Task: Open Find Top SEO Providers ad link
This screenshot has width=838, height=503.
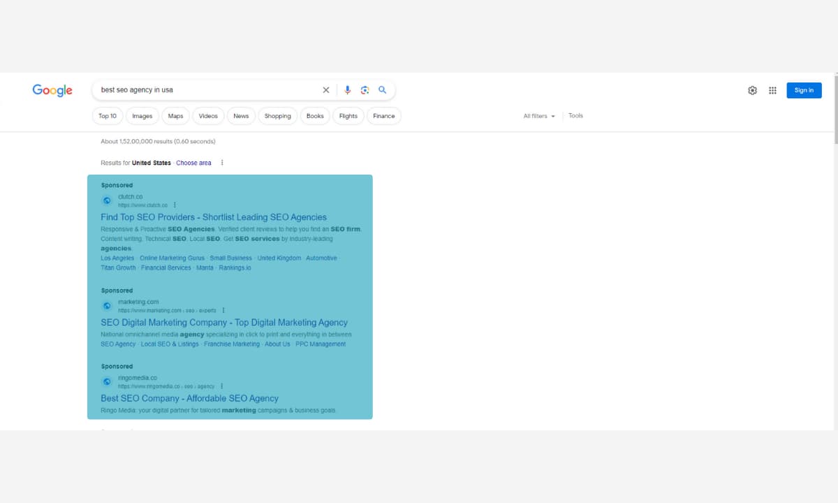Action: click(x=214, y=217)
